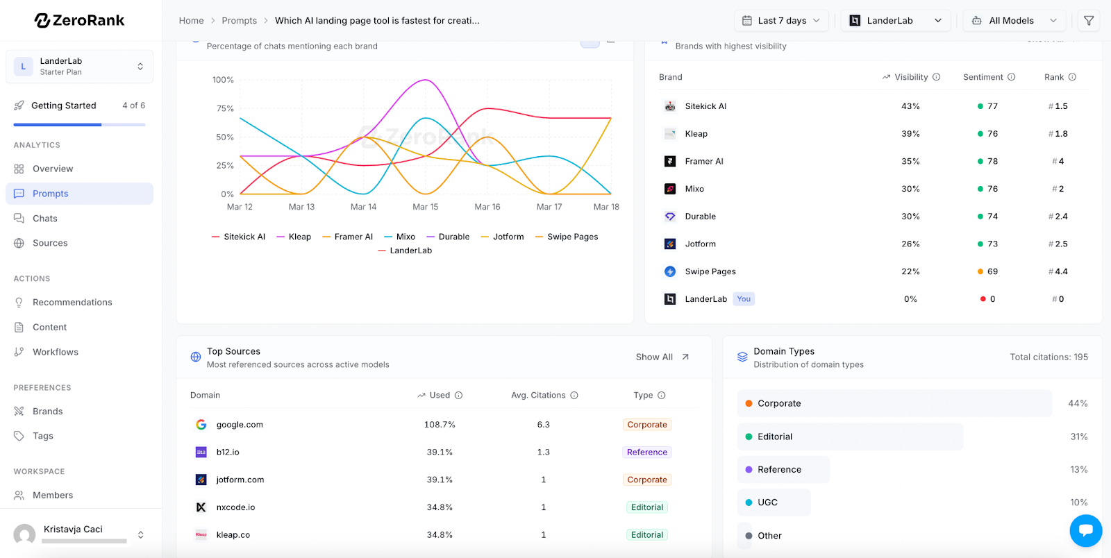The height and width of the screenshot is (558, 1111).
Task: Expand the LanderLab workspace switcher
Action: pos(79,67)
